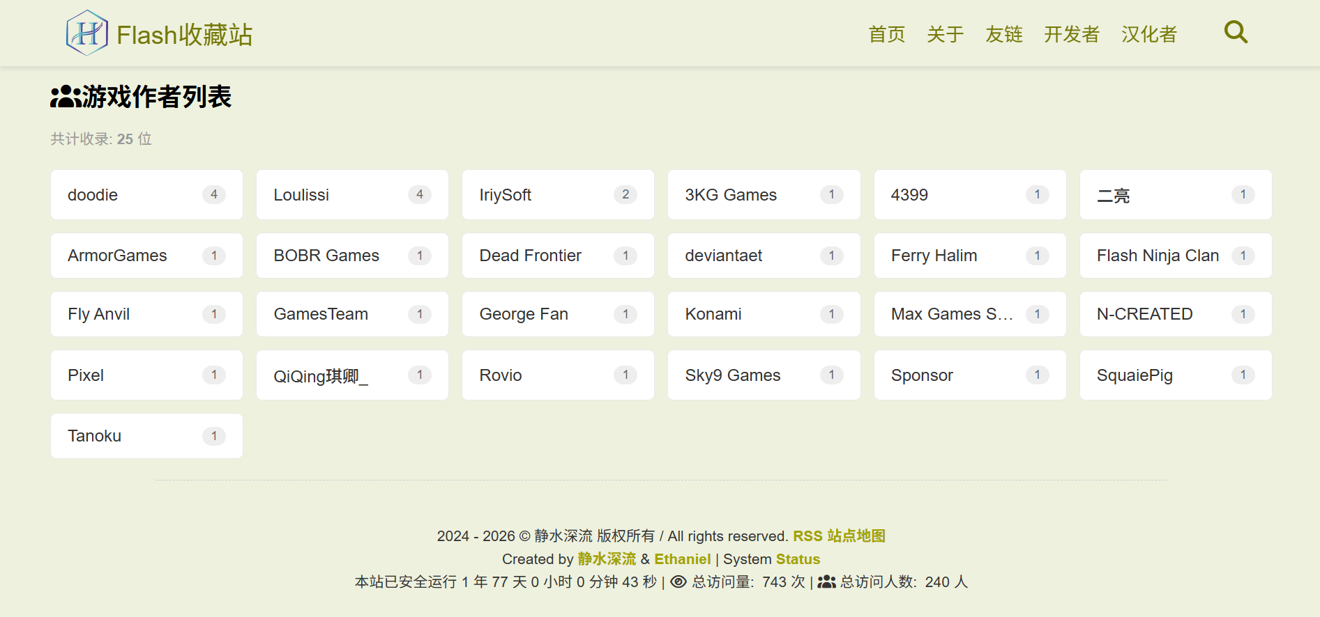The height and width of the screenshot is (617, 1320).
Task: Open the search magnifier icon
Action: click(1236, 32)
